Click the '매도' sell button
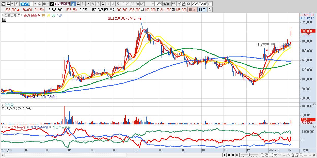This screenshot has height=158, width=317. click(202, 10)
